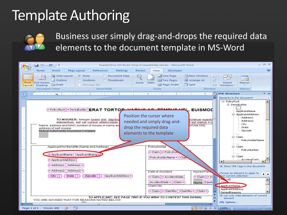The height and width of the screenshot is (215, 287).
Task: Click the Review tab
Action: coord(140,70)
